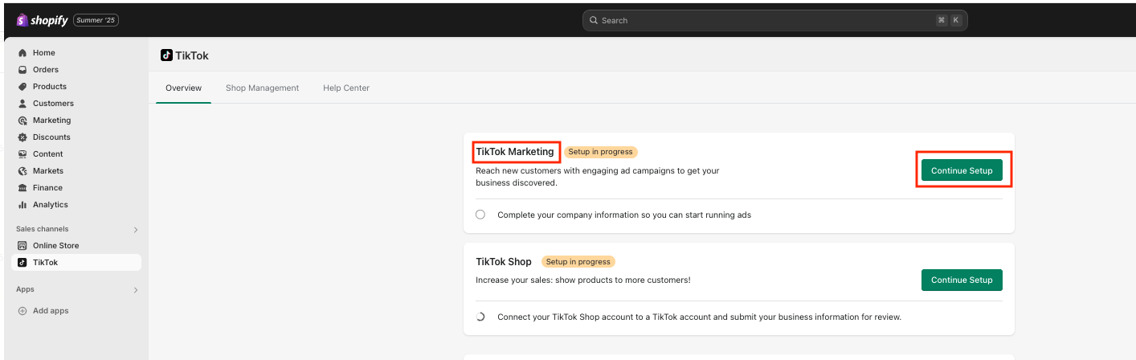Open the Help Center tab

pyautogui.click(x=346, y=88)
